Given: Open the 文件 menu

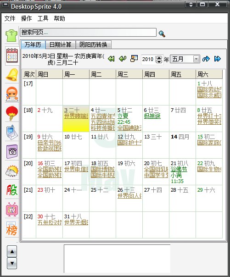Looking at the screenshot, I should [x=10, y=18].
